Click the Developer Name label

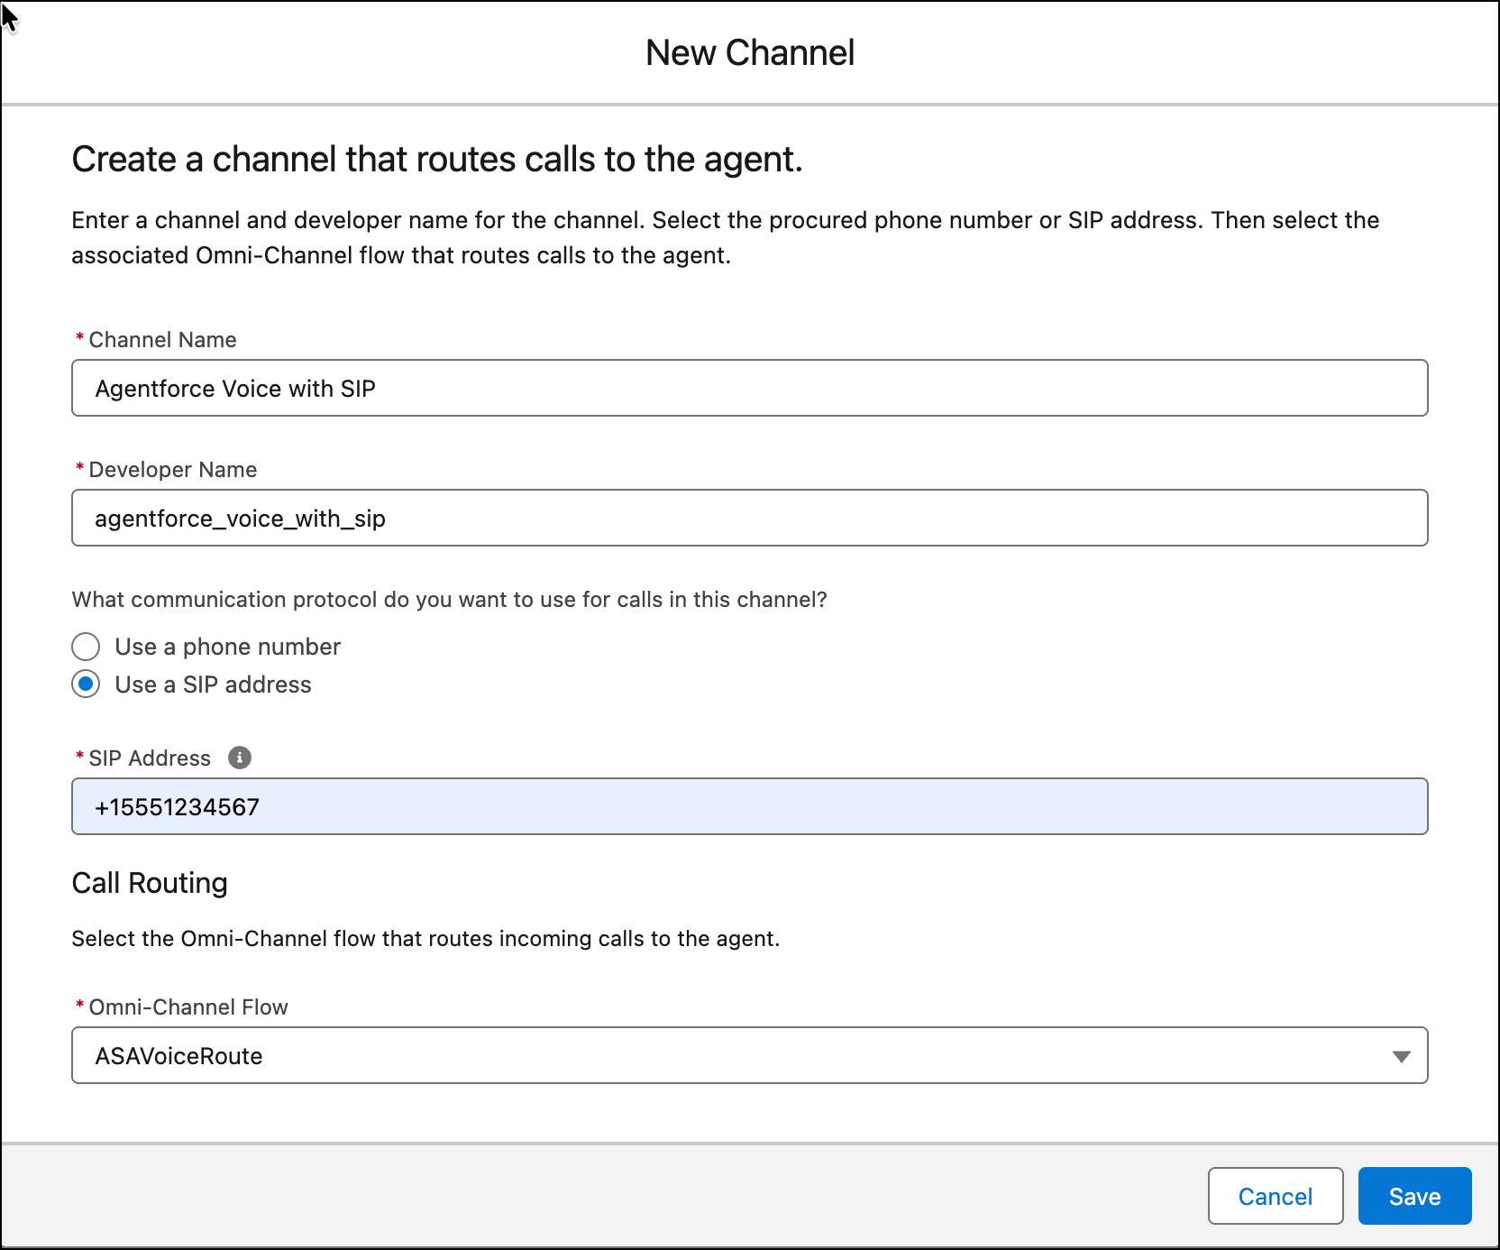pyautogui.click(x=173, y=470)
